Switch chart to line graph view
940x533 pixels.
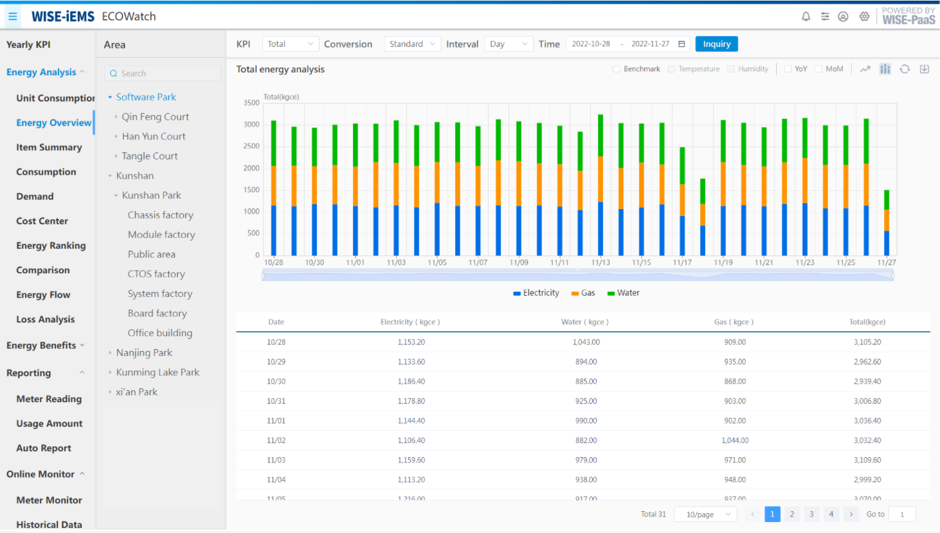coord(865,69)
